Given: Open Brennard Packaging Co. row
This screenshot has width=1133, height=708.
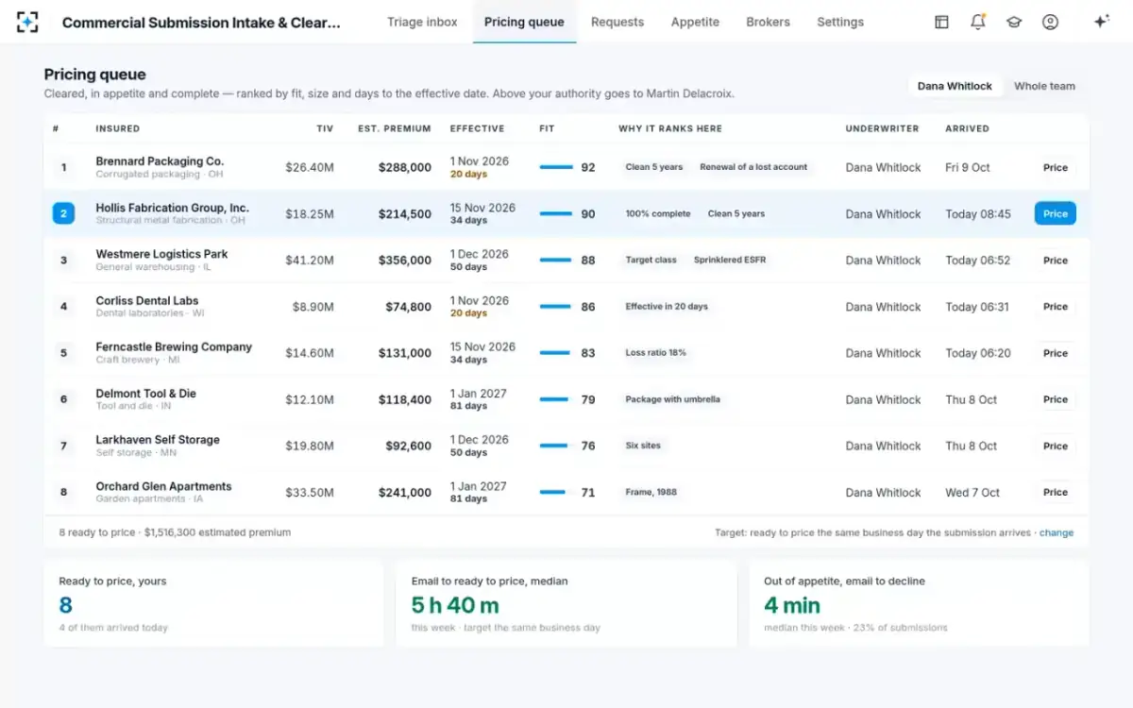Looking at the screenshot, I should pyautogui.click(x=566, y=167).
